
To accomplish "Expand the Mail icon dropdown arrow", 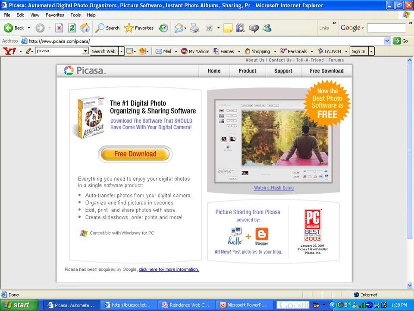I will (x=185, y=28).
